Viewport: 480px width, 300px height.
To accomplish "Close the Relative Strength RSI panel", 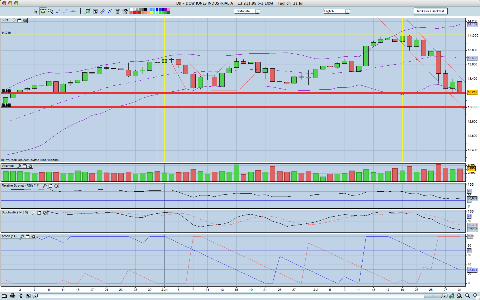I will click(56, 186).
